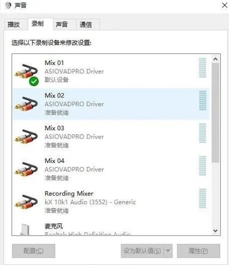The width and height of the screenshot is (229, 265).
Task: Open the 设为默认值 dropdown arrow
Action: tap(168, 251)
